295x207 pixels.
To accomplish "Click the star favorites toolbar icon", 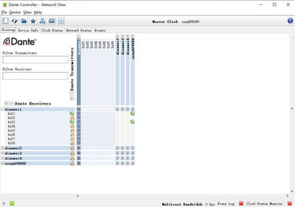I will (x=33, y=21).
